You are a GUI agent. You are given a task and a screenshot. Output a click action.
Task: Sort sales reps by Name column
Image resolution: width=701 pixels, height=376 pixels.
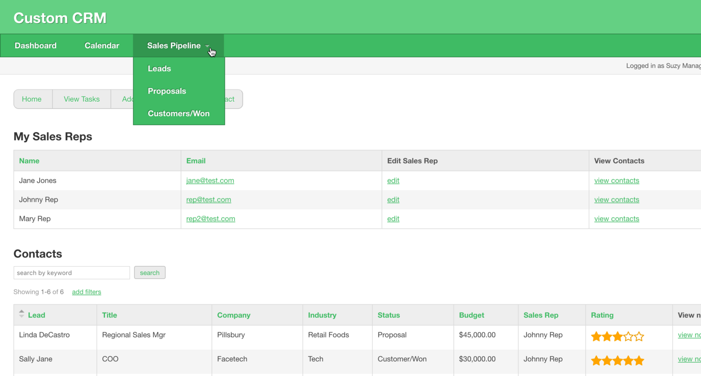click(29, 161)
